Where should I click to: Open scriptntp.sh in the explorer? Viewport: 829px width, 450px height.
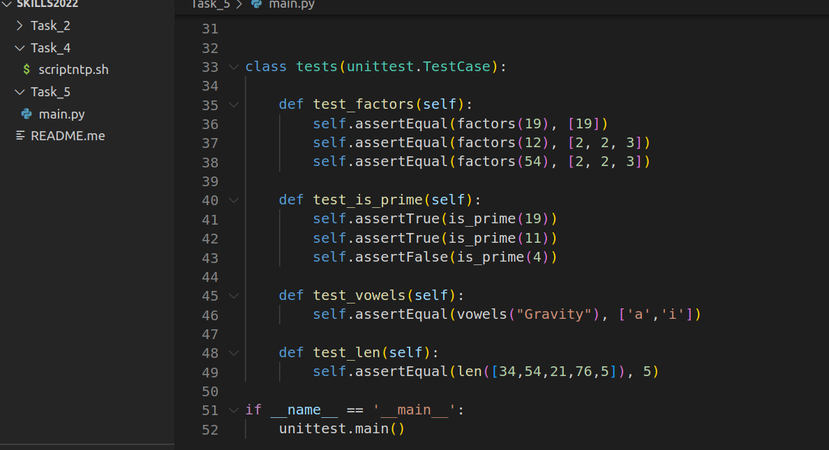click(x=73, y=70)
